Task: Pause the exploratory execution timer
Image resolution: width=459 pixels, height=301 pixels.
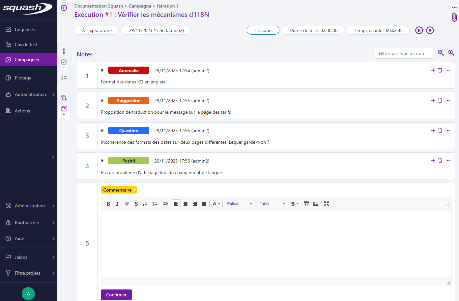Action: [x=419, y=30]
